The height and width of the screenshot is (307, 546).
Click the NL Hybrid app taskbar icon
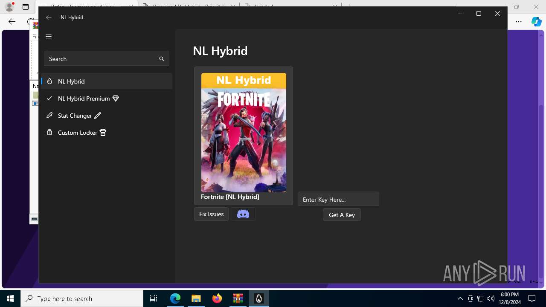258,298
